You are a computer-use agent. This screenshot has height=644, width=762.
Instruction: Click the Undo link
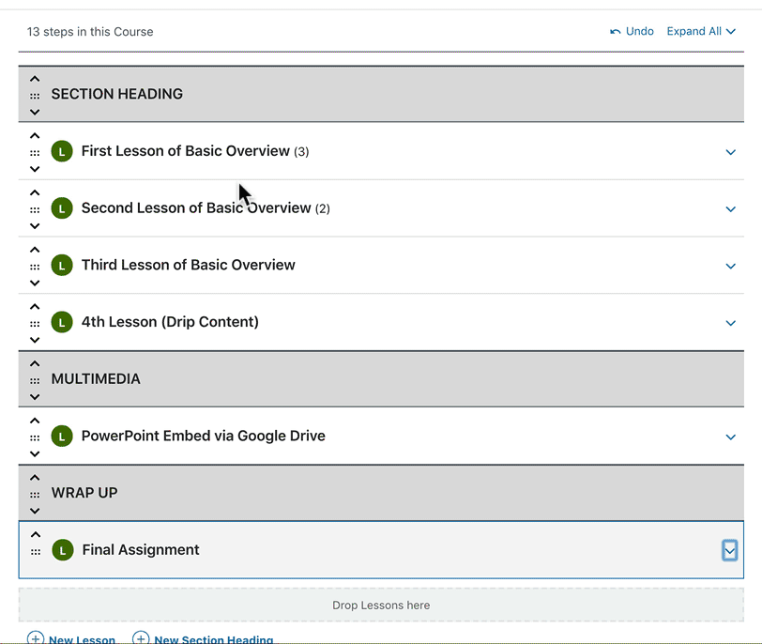tap(632, 31)
